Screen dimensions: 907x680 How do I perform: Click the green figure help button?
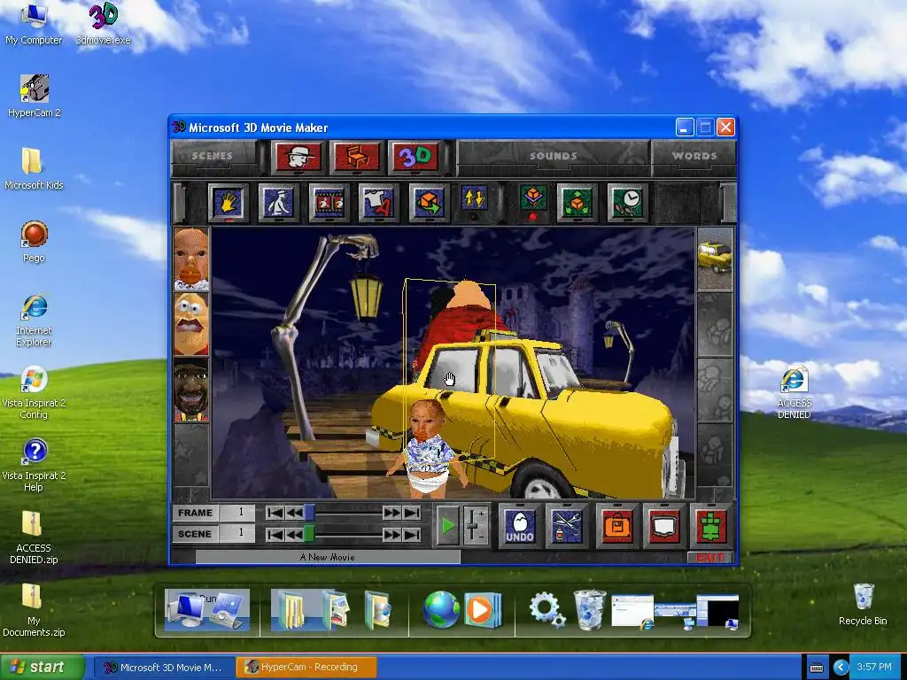tap(711, 526)
